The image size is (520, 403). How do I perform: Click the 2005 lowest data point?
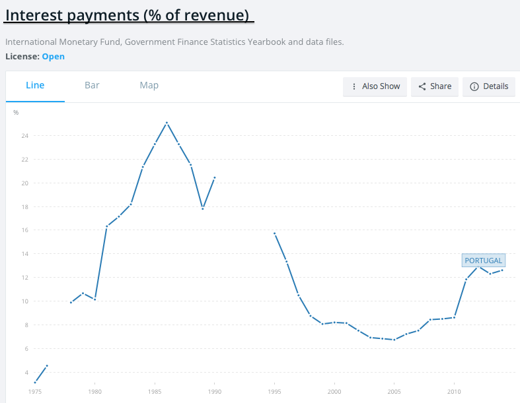click(x=394, y=340)
